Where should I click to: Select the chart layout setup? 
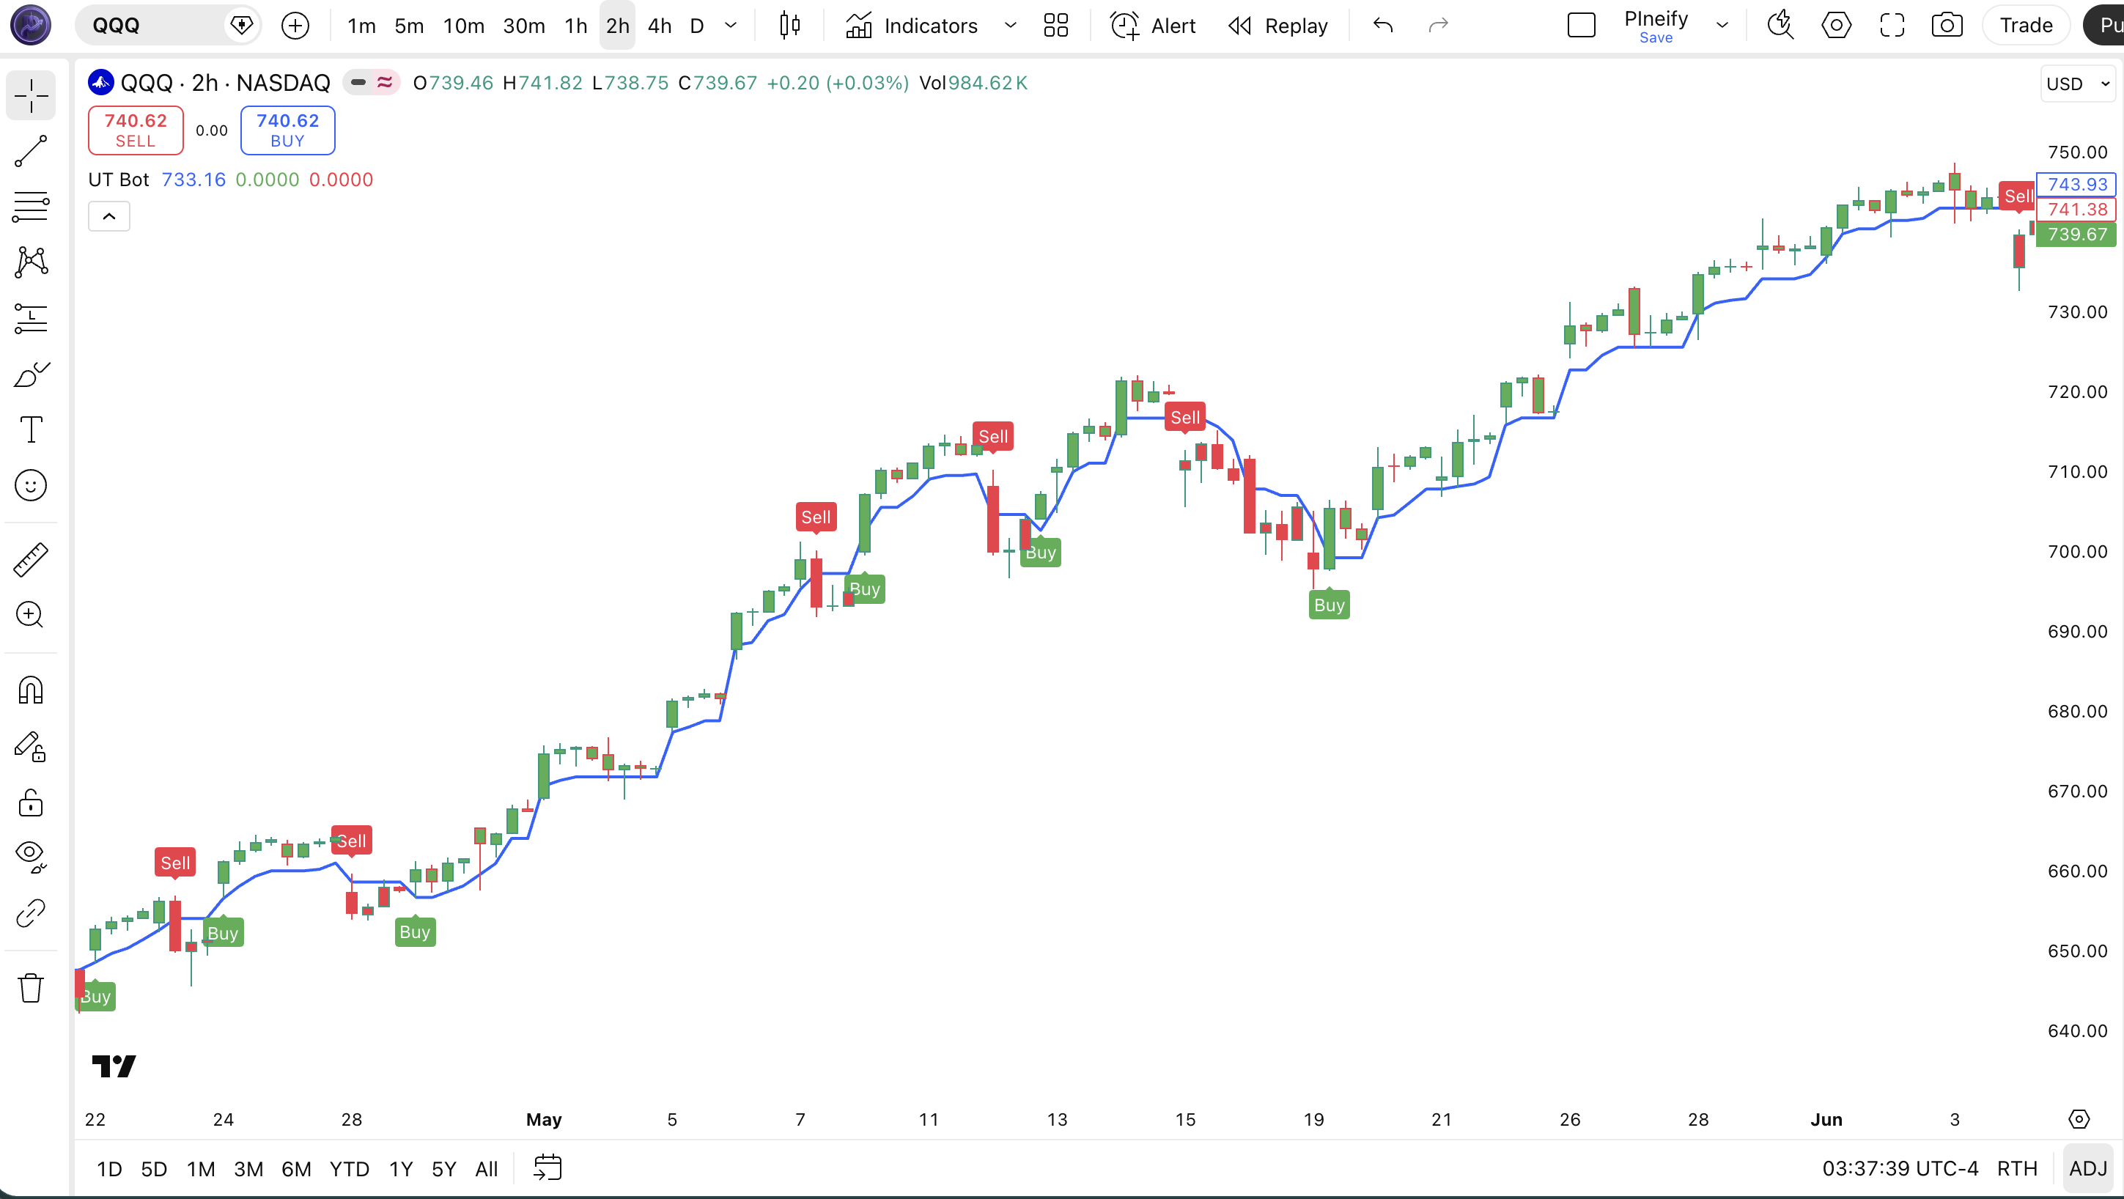tap(1581, 26)
